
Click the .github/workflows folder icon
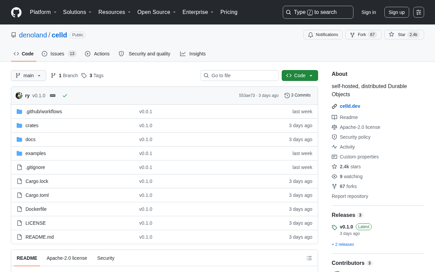tap(19, 112)
